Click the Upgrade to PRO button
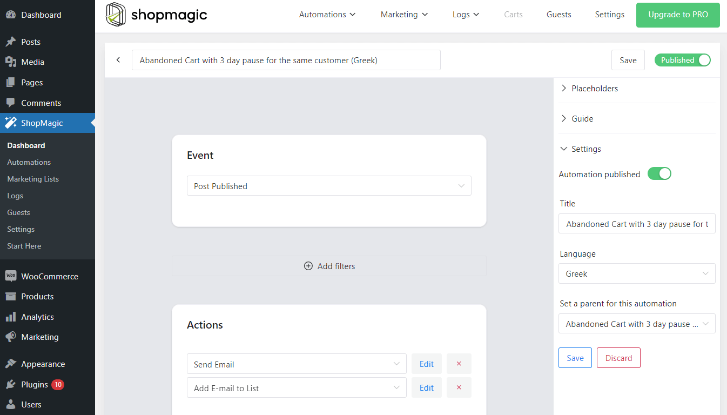This screenshot has height=415, width=727. point(678,15)
